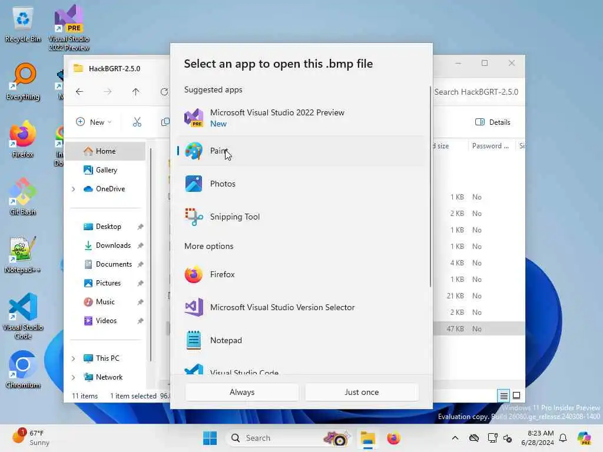Click the Forward arrow in File Explorer
This screenshot has height=452, width=603.
[x=108, y=92]
